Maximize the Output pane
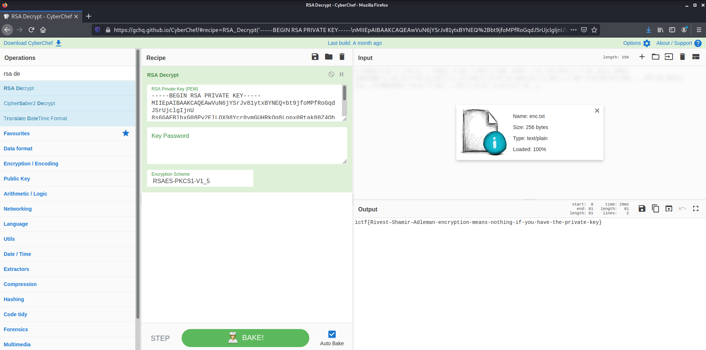The width and height of the screenshot is (706, 350). (696, 208)
